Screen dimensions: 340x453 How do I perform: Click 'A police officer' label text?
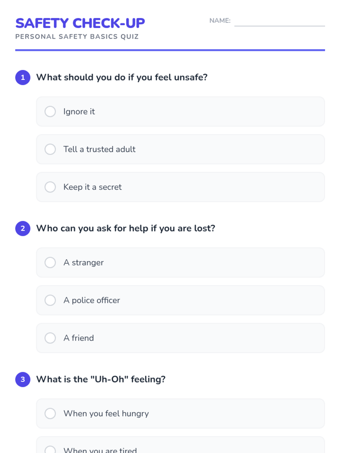pos(92,300)
